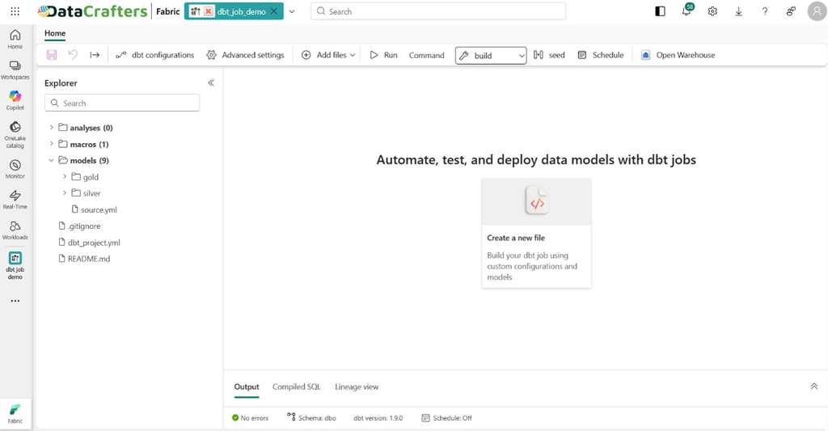Switch to the Lineage view tab
Screen dimensions: 828x431
pyautogui.click(x=357, y=387)
